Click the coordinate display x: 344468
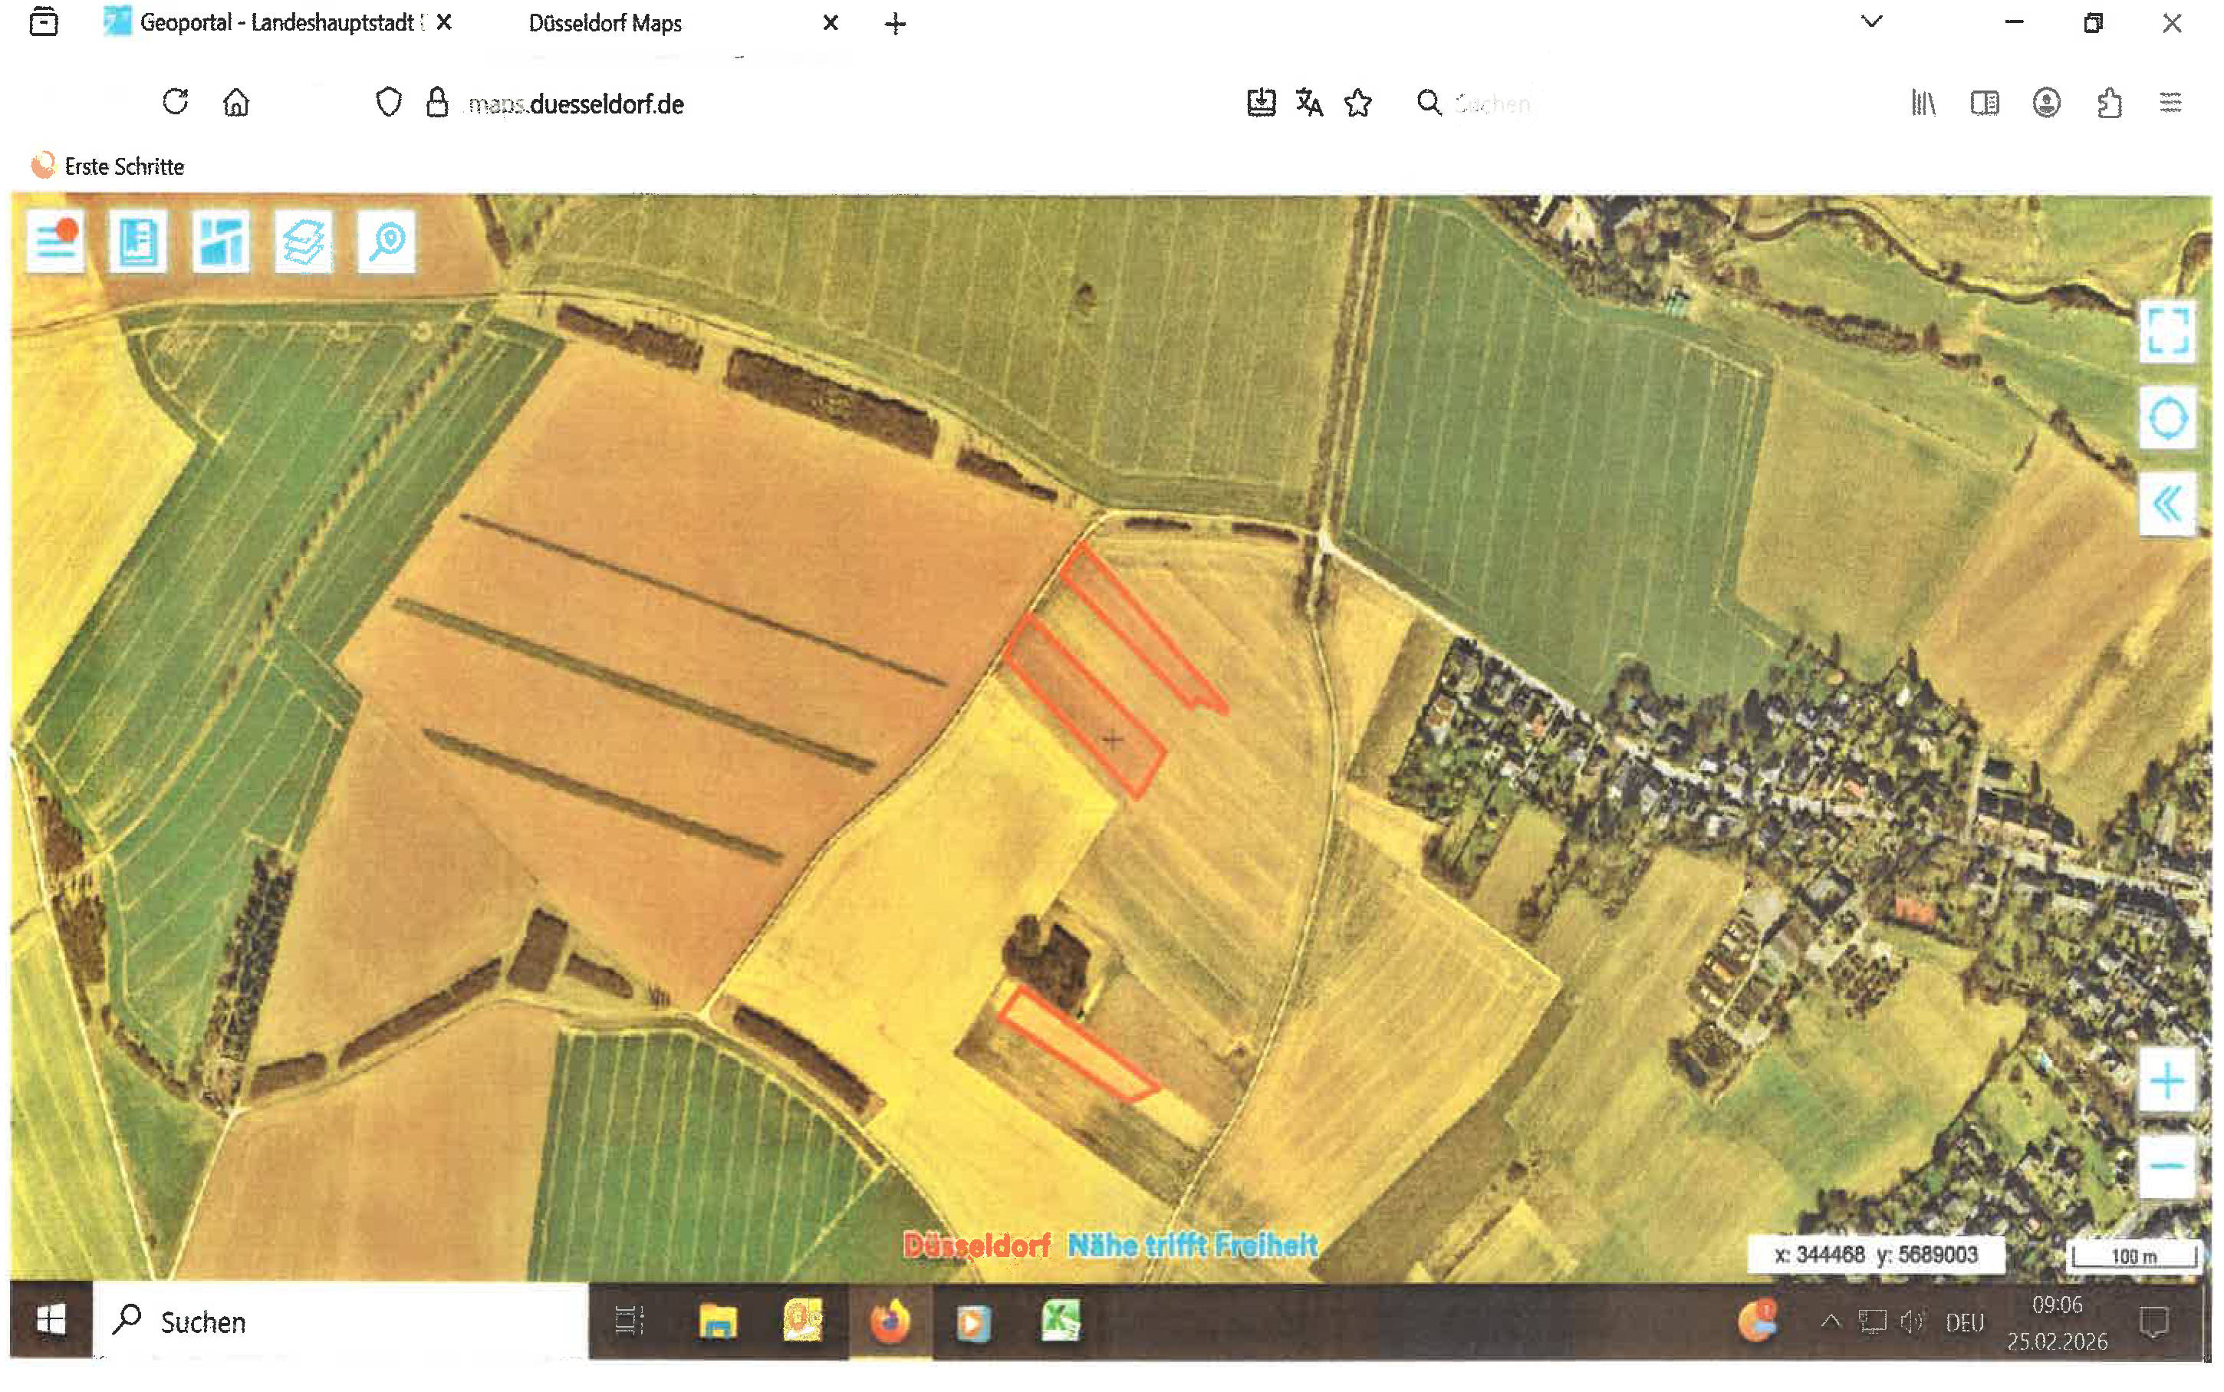 pos(1876,1255)
